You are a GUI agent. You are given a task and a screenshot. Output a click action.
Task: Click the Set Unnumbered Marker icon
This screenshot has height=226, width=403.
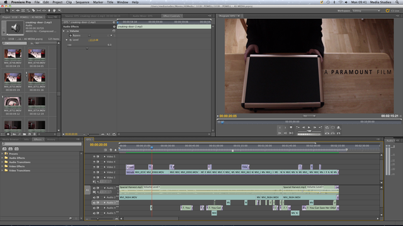(291, 127)
